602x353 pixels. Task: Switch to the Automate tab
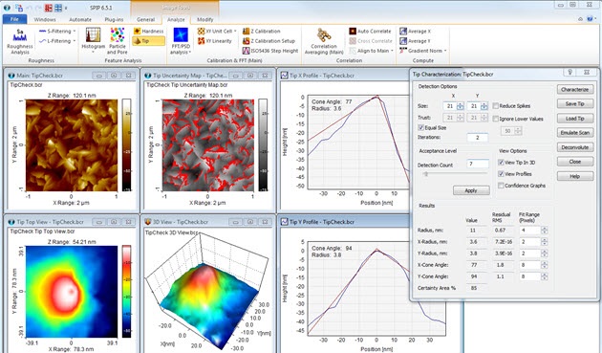click(80, 19)
